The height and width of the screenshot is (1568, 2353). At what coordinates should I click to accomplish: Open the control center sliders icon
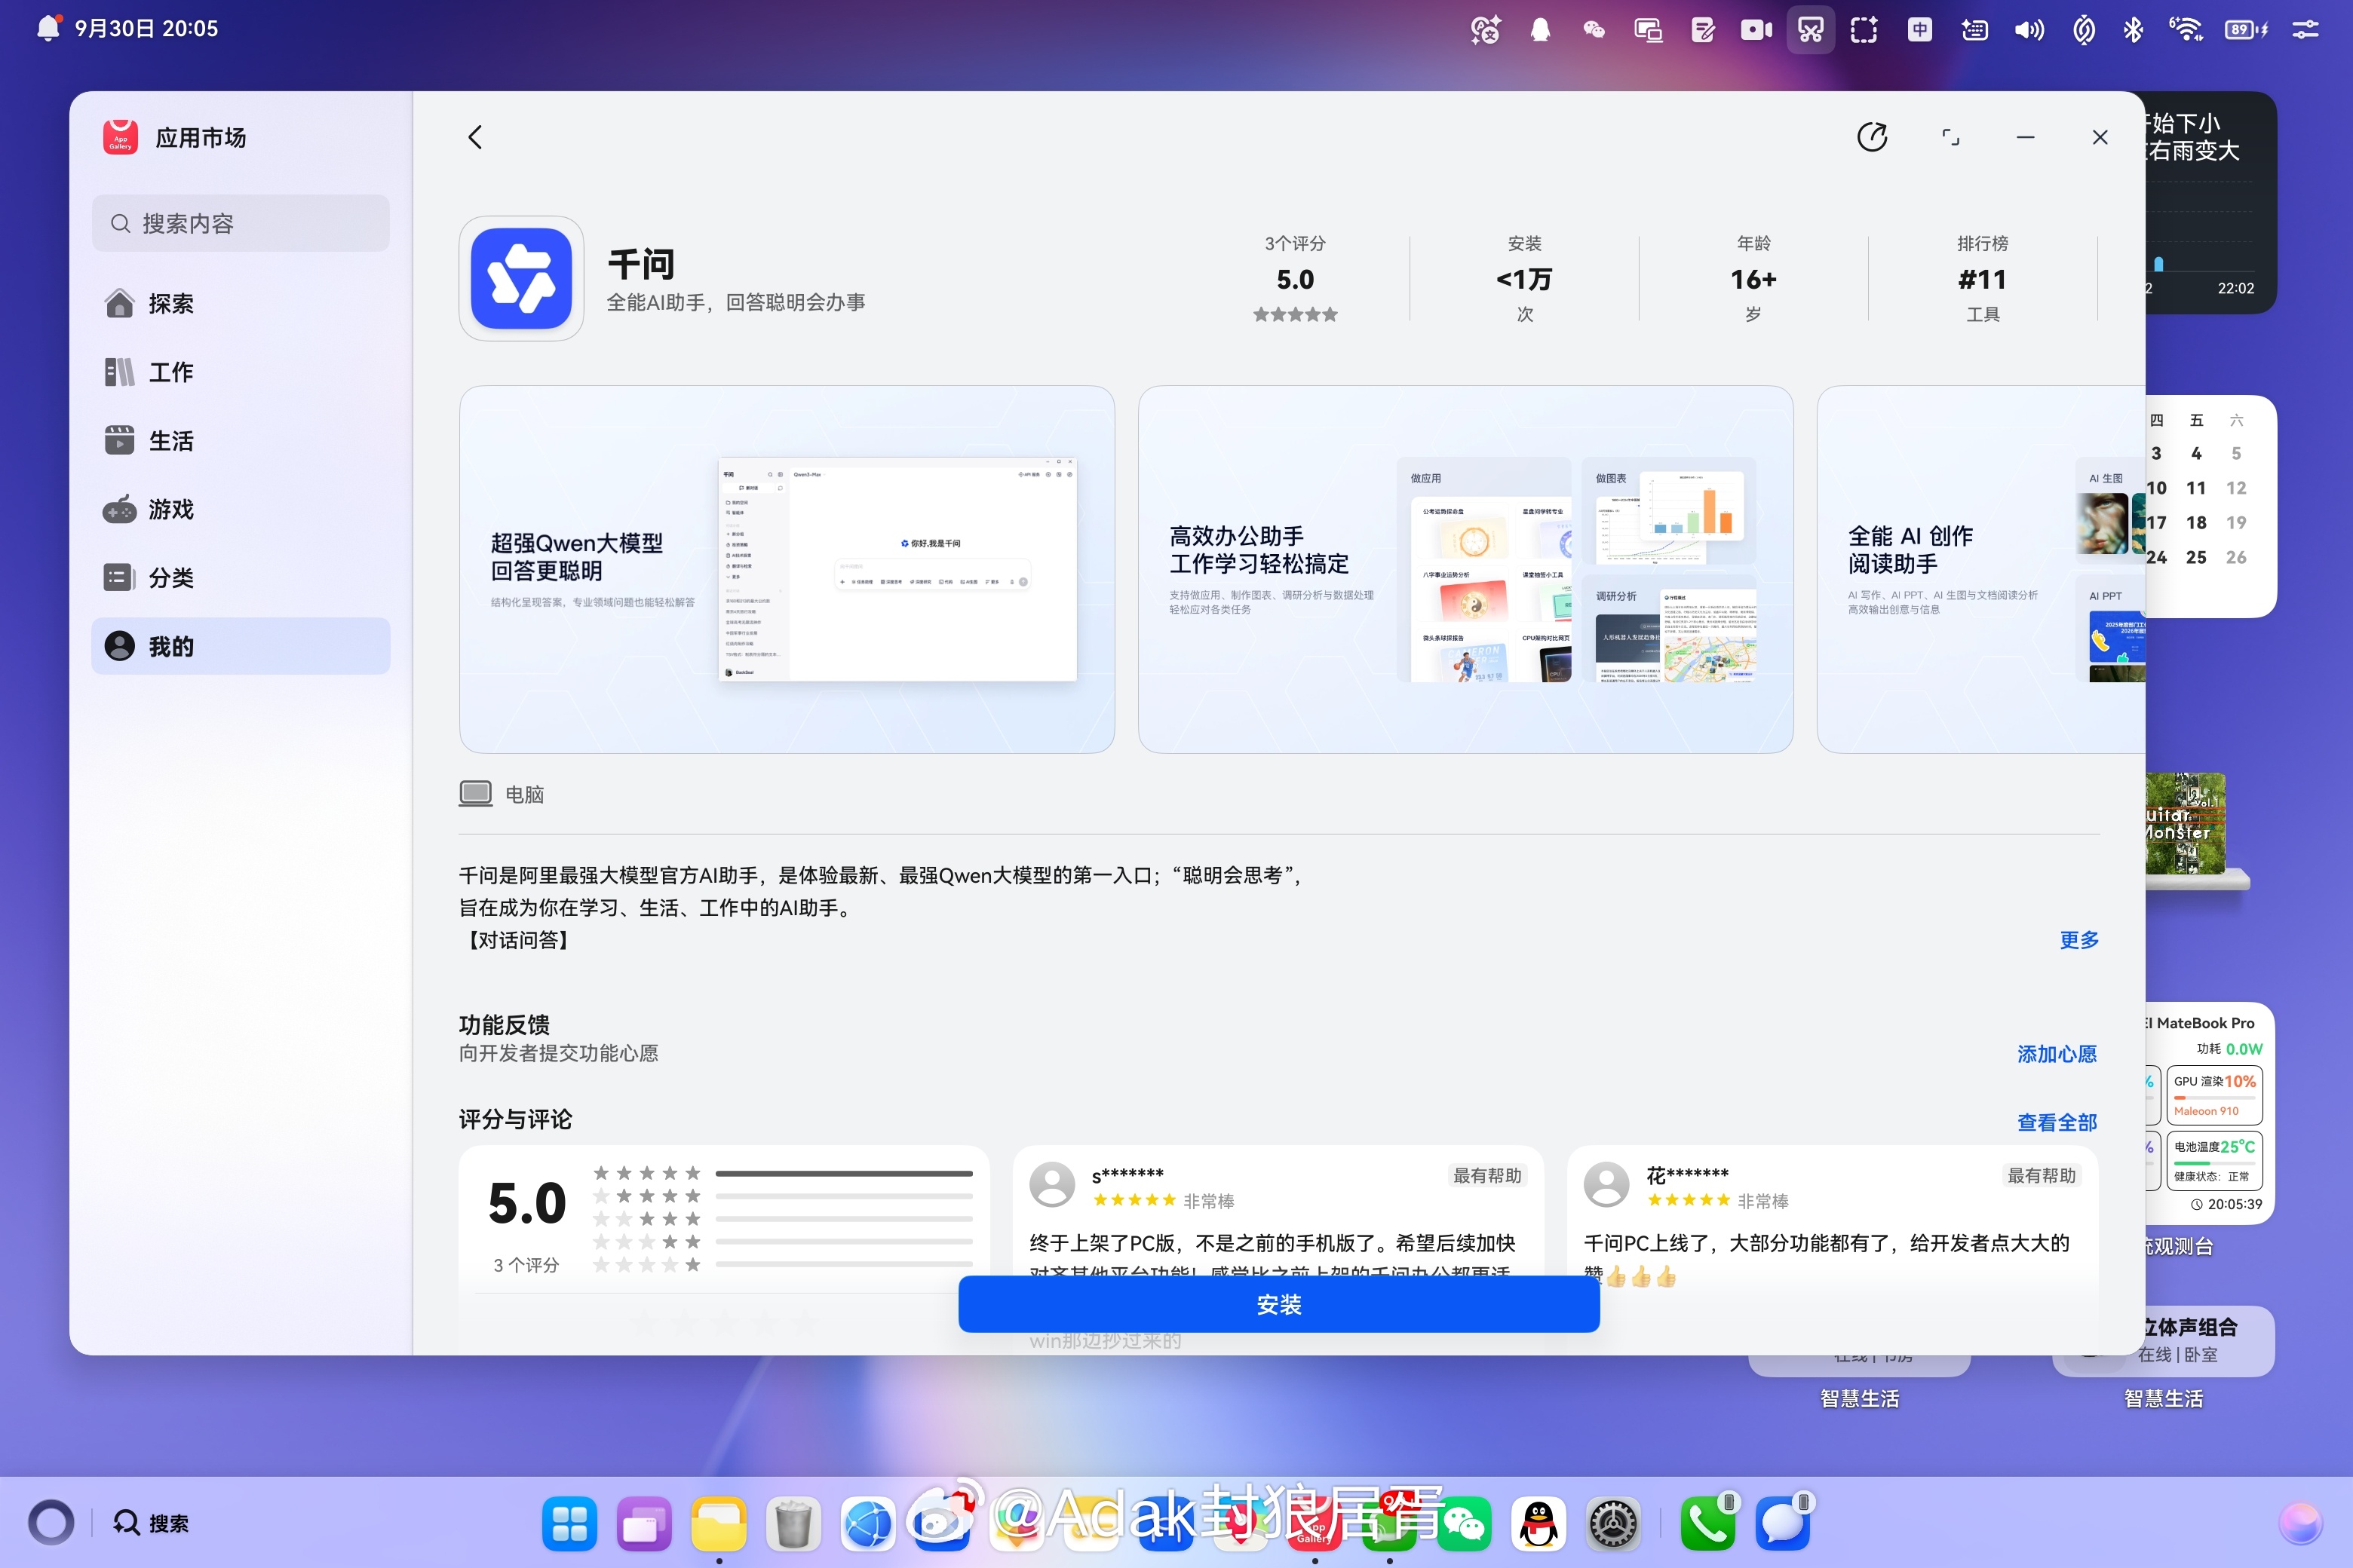click(2306, 30)
